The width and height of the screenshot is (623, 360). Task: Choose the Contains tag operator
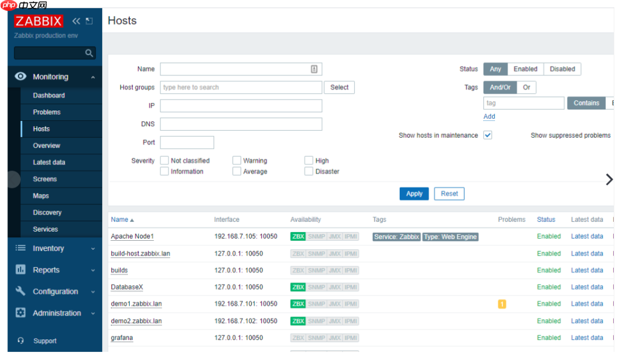(x=586, y=103)
